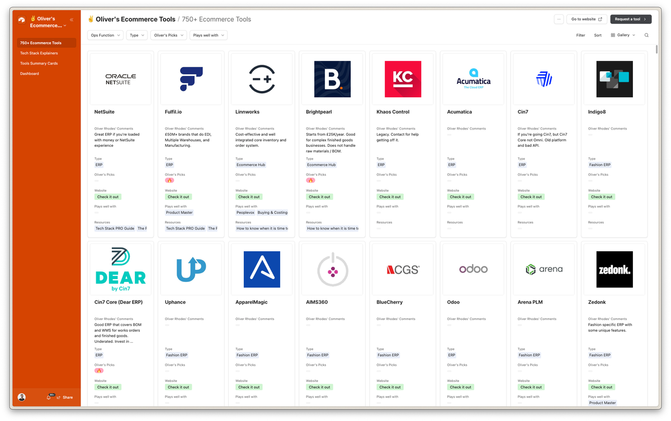The width and height of the screenshot is (671, 421).
Task: Collapse the sidebar with double-chevron icon
Action: 72,20
